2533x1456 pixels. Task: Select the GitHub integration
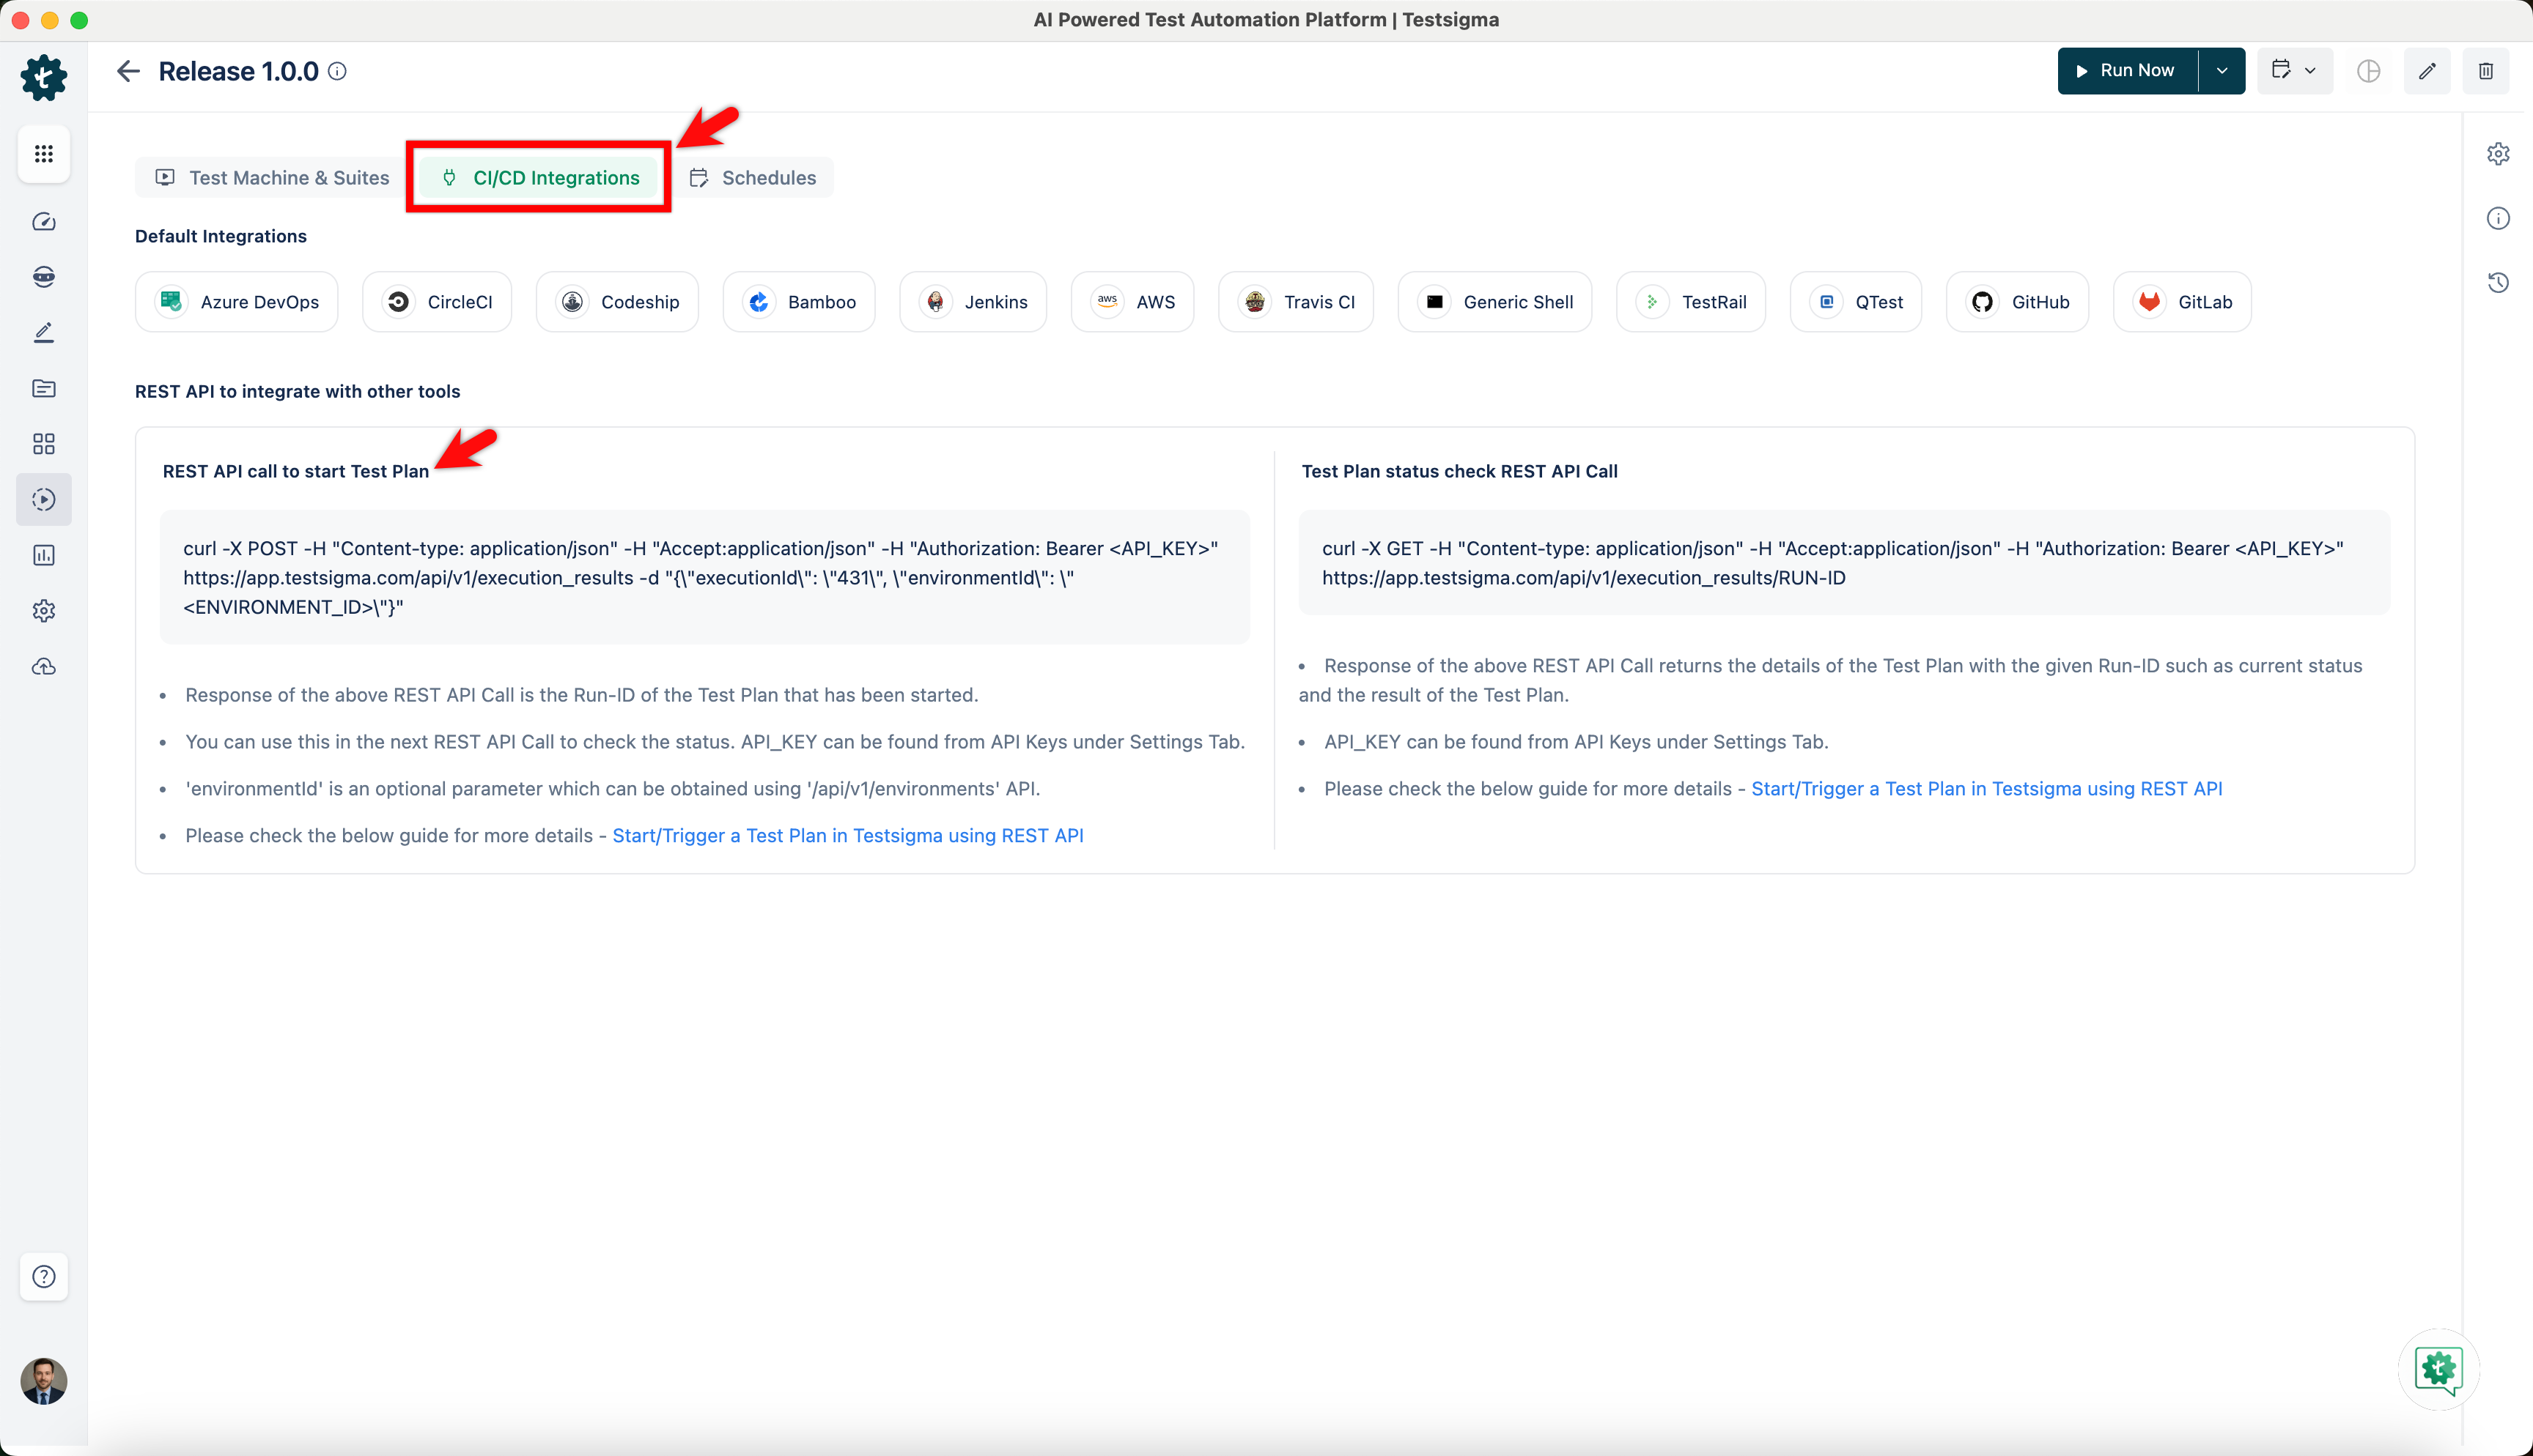pos(2017,302)
